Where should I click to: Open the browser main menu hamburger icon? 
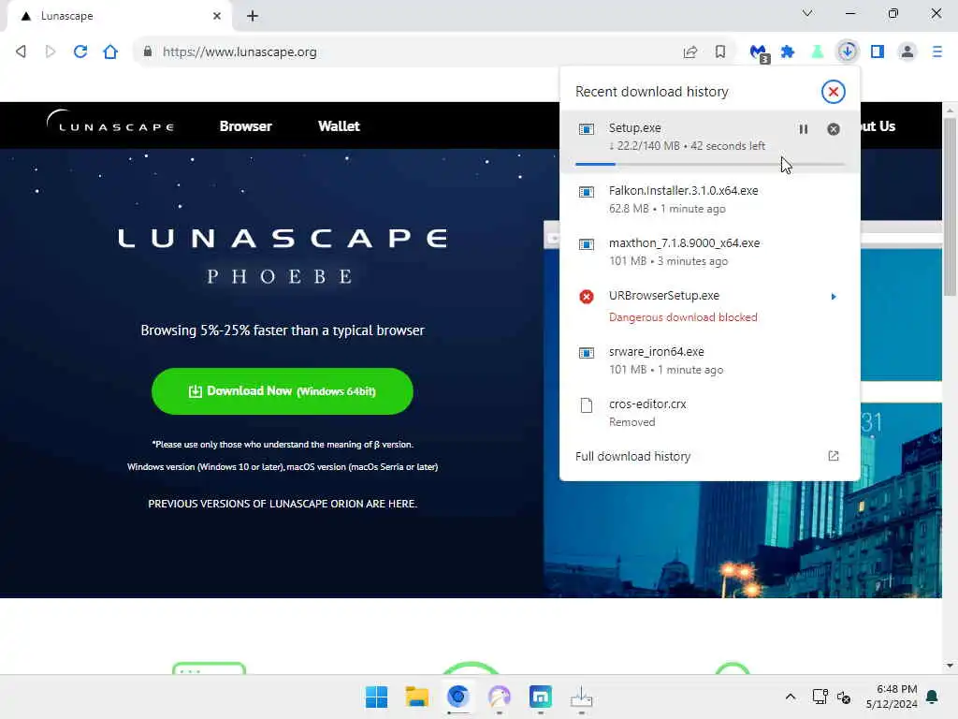coord(937,52)
